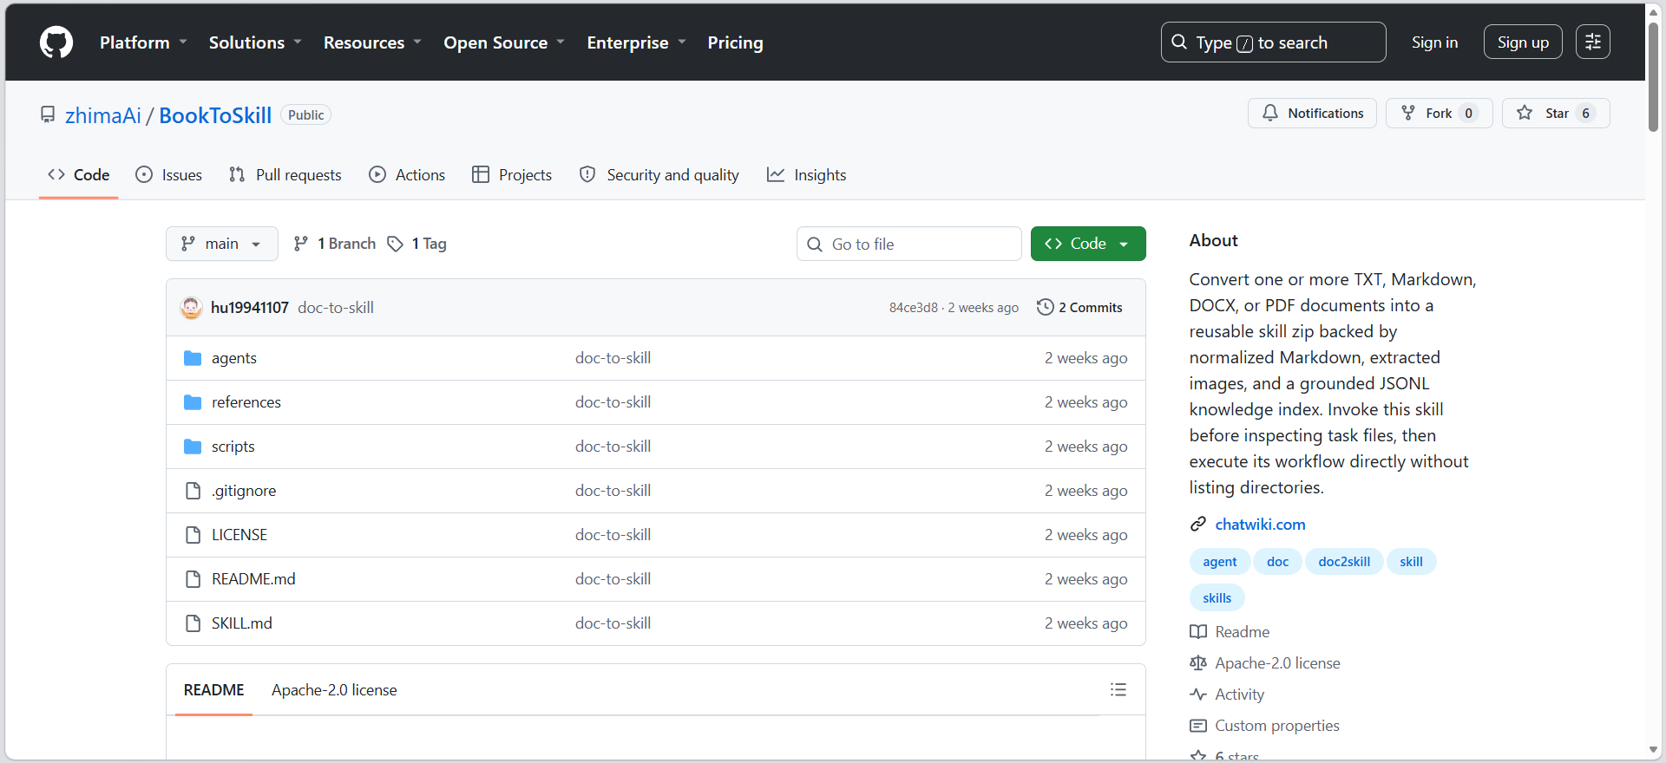Open the 1 Tag link
The image size is (1666, 763).
417,244
